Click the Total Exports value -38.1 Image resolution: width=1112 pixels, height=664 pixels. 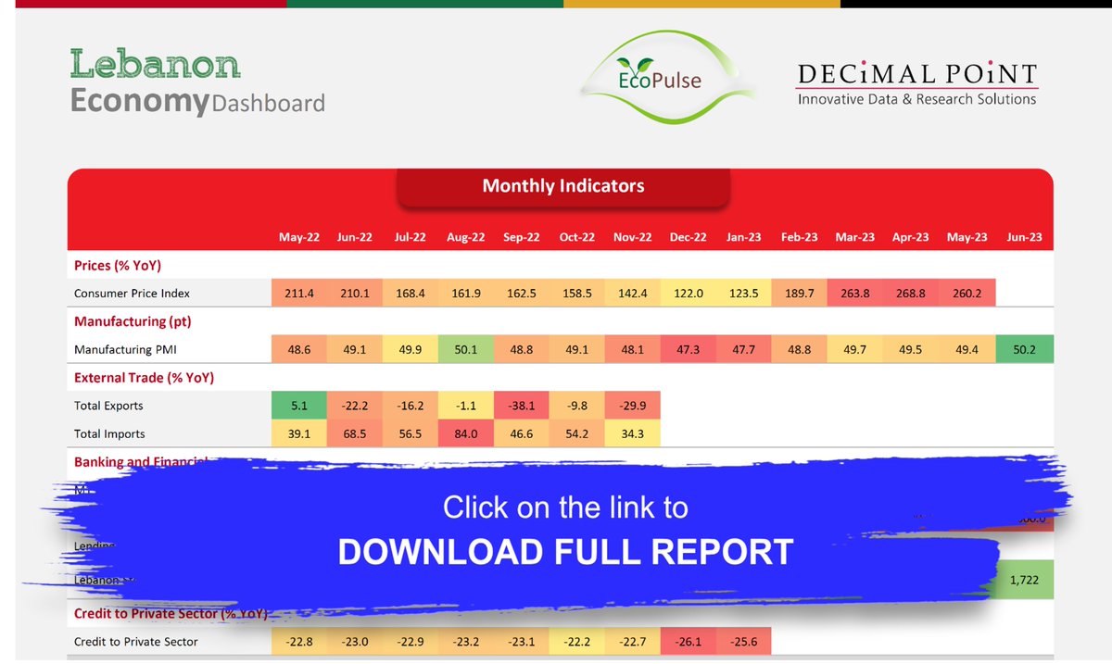[521, 406]
